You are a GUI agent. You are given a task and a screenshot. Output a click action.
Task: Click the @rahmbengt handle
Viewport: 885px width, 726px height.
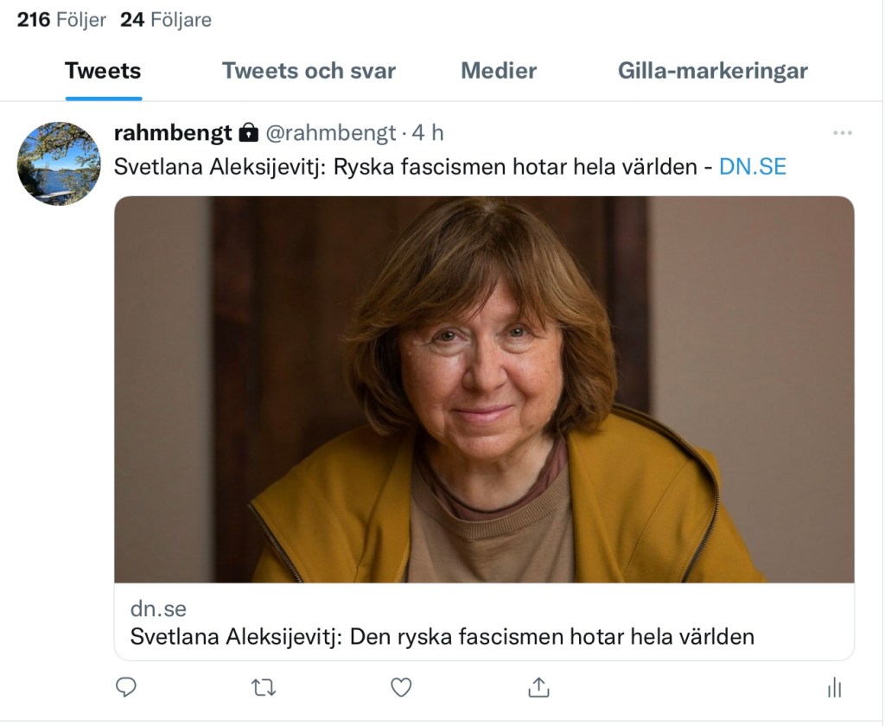[329, 133]
